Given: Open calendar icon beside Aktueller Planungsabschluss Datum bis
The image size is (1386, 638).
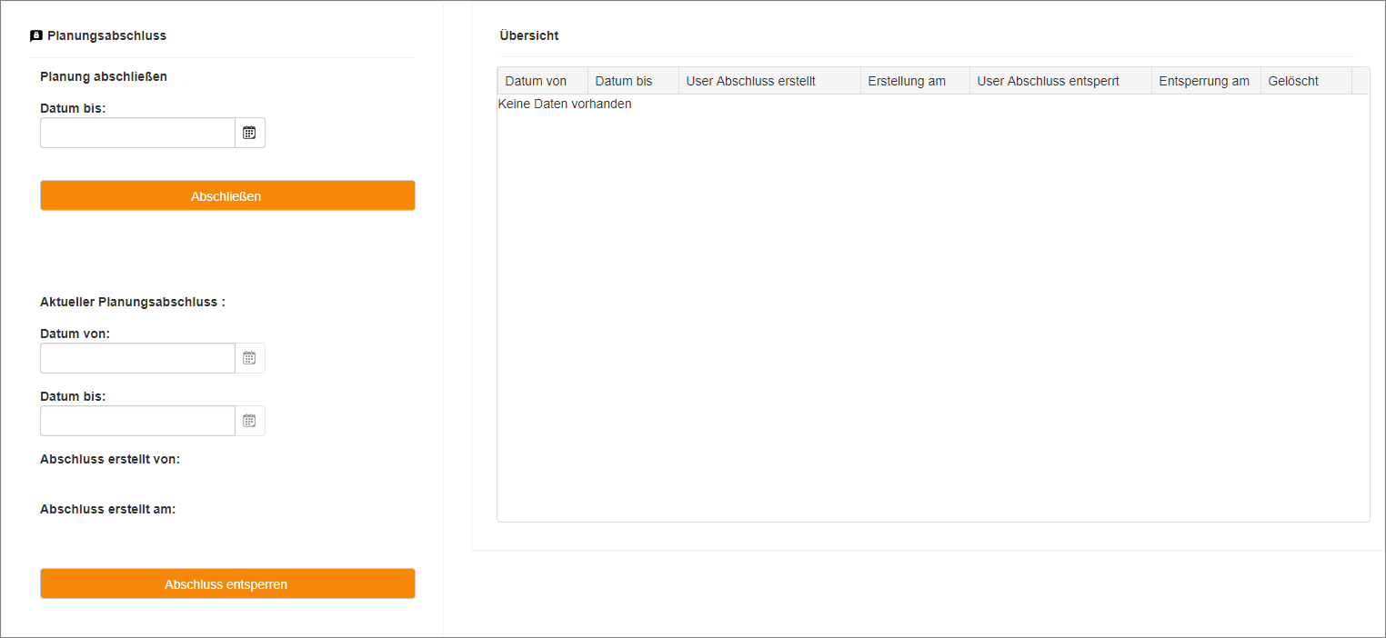Looking at the screenshot, I should (x=249, y=421).
